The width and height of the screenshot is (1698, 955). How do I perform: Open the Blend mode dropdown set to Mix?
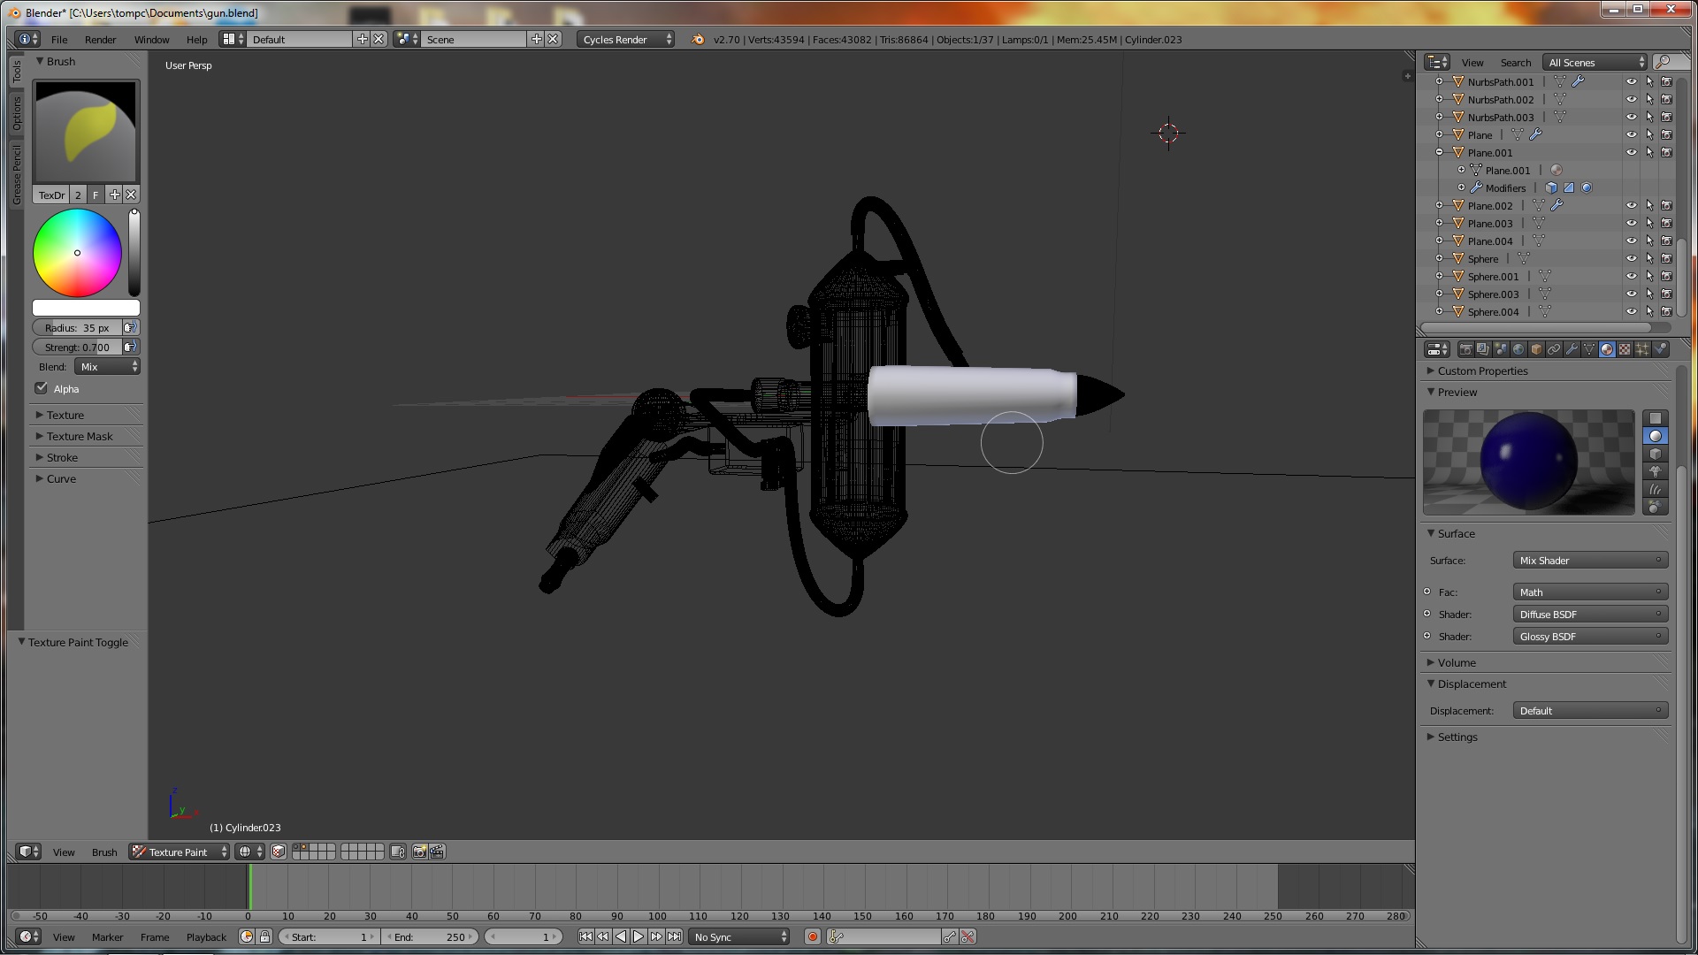[x=106, y=366]
